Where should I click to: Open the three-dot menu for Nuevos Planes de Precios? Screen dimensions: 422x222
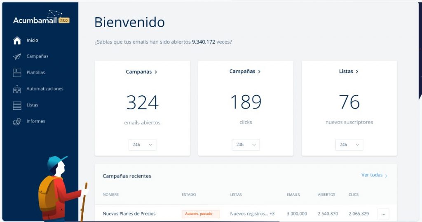[x=383, y=214]
